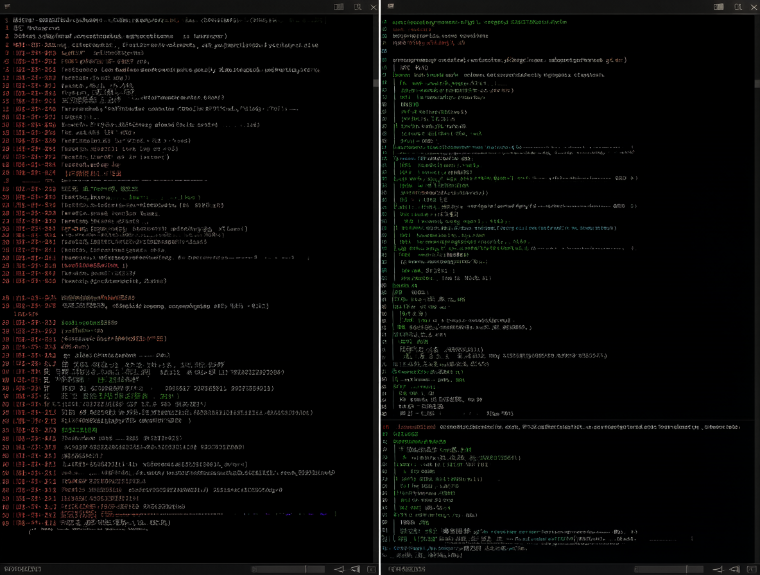Click the status label in left window's status bar
Image resolution: width=760 pixels, height=575 pixels.
(x=22, y=569)
